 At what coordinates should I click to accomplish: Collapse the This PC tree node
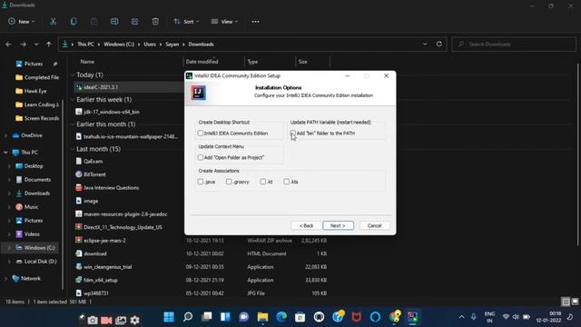coord(5,153)
